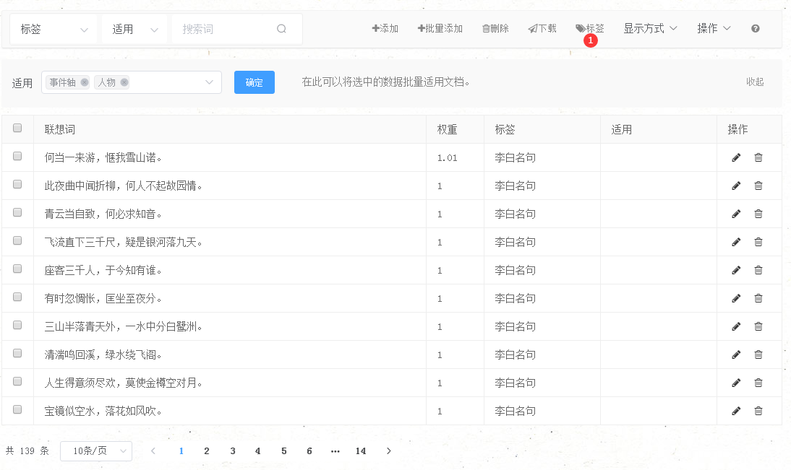Click the search magnifier icon
The image size is (791, 470).
click(x=281, y=29)
